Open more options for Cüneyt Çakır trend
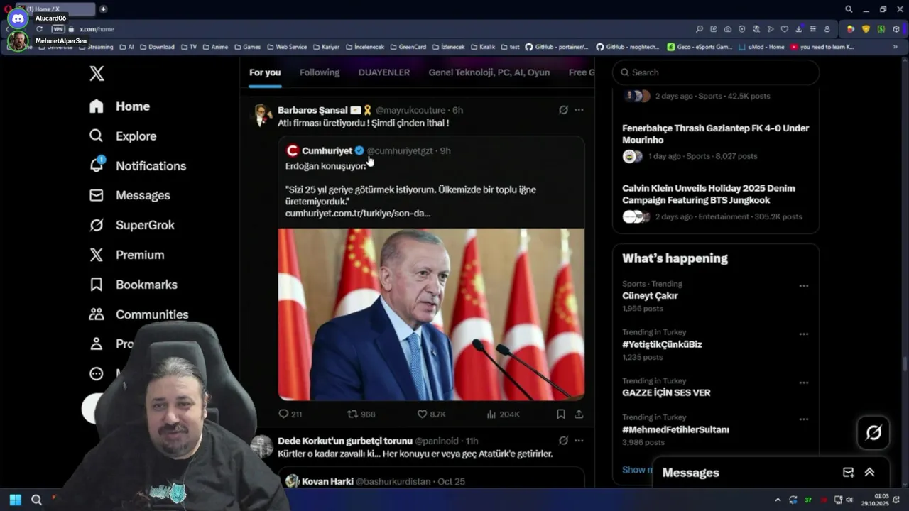 804,286
